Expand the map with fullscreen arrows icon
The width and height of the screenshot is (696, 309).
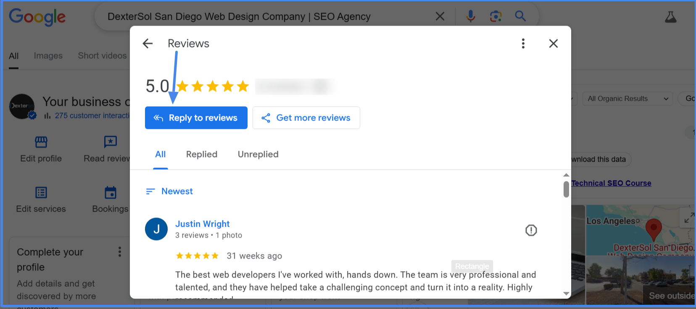click(689, 217)
